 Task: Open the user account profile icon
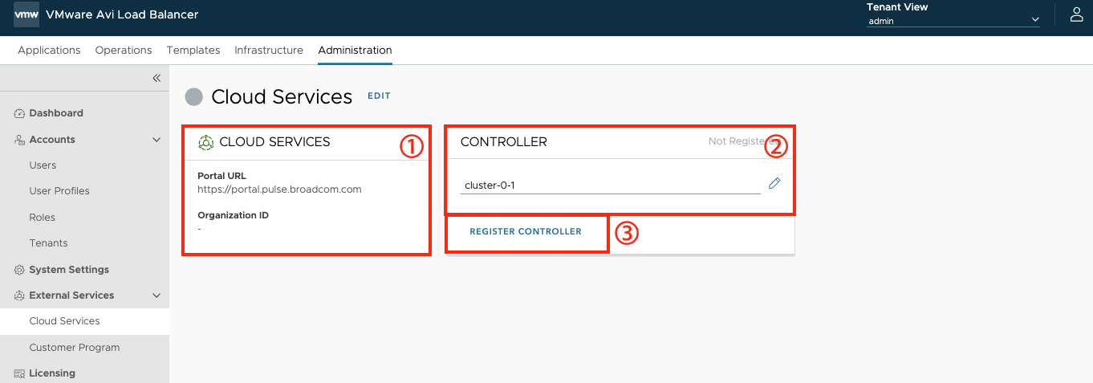[1077, 14]
